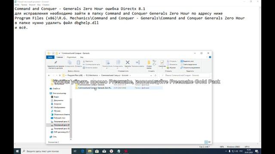Viewport: 275px width, 154px height.
Task: Click Explorer's Up one level arrow
Action: click(60, 75)
